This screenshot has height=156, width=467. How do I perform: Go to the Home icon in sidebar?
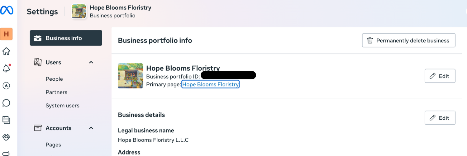(6, 51)
